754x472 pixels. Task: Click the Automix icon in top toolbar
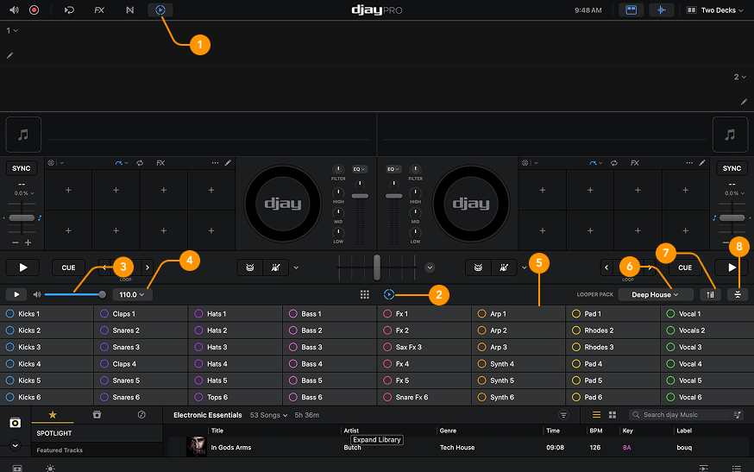tap(69, 9)
